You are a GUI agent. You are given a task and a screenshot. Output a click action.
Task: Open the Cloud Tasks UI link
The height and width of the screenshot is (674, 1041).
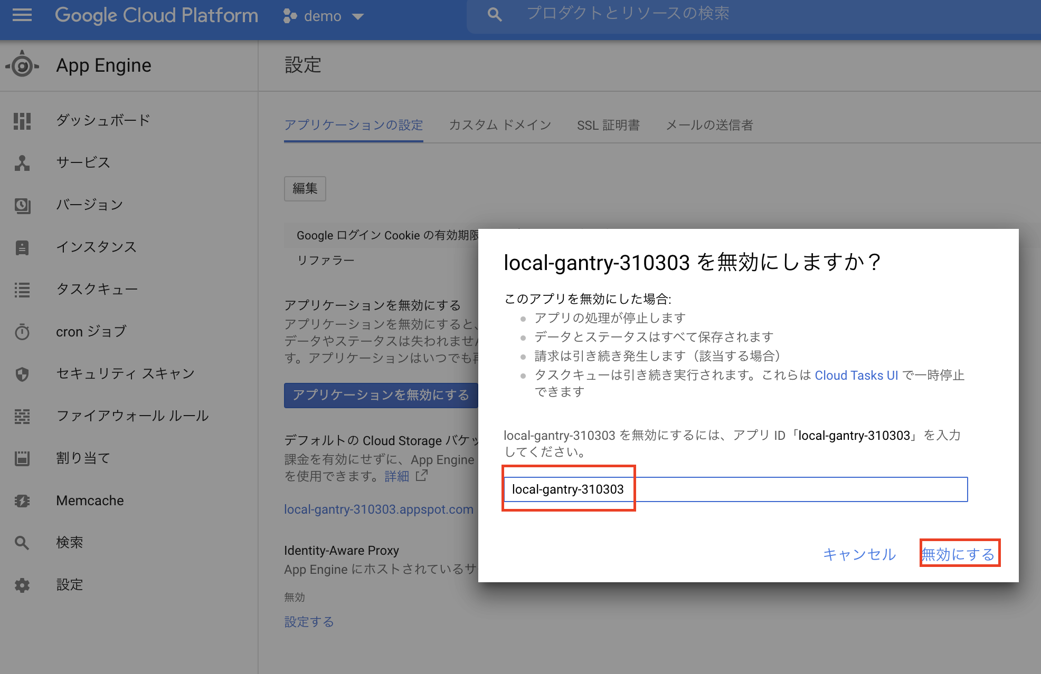point(856,375)
